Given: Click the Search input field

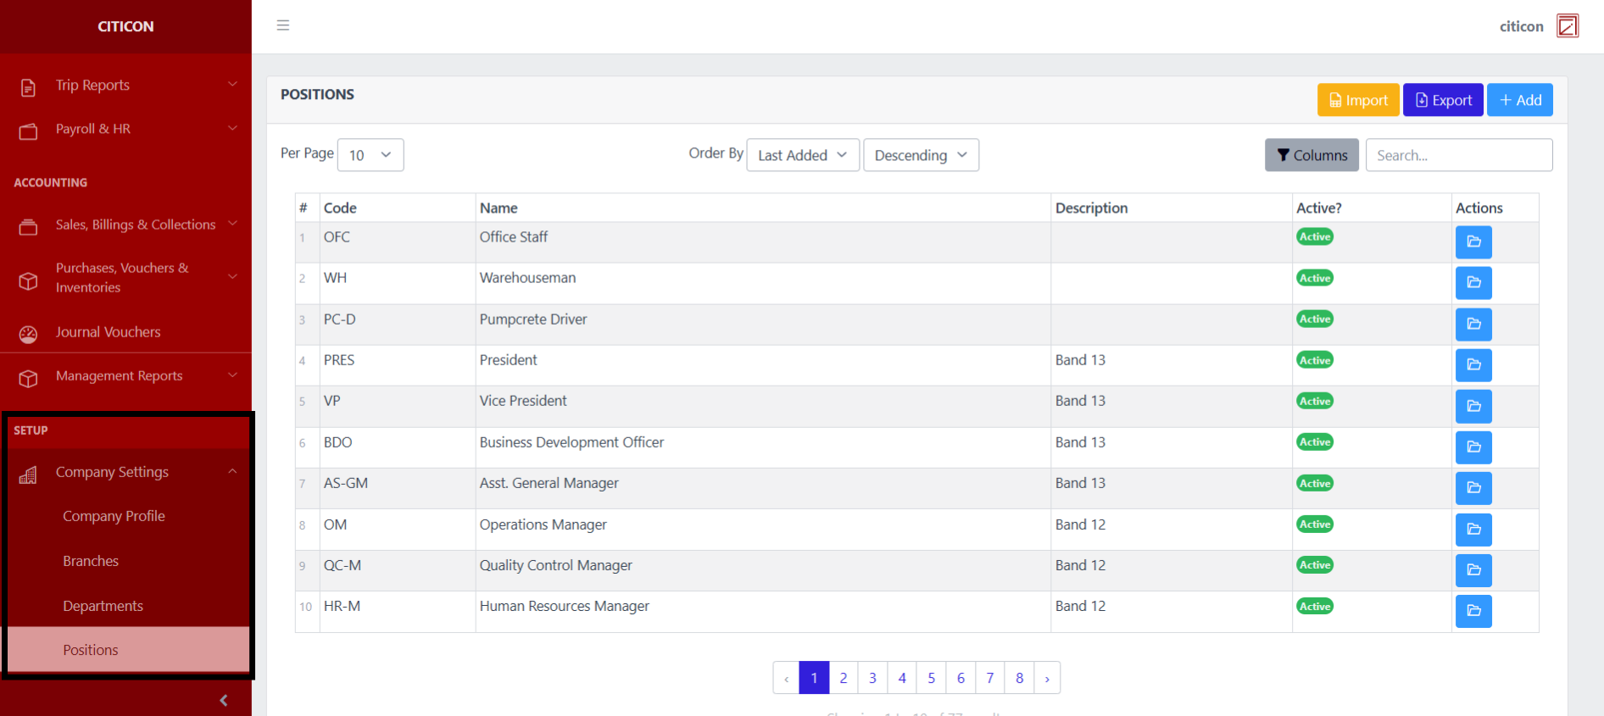Looking at the screenshot, I should pos(1459,155).
